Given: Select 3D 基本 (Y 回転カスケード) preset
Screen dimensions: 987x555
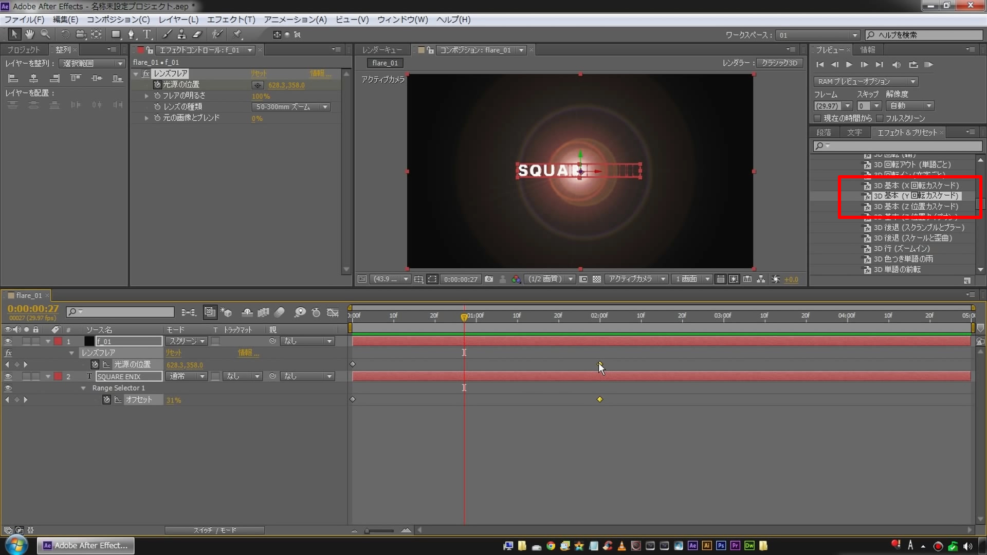Looking at the screenshot, I should tap(916, 196).
